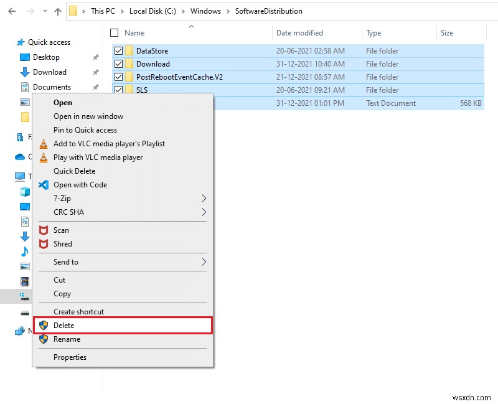Screen dimensions: 498x404
Task: Uncheck the DataStore folder checkbox
Action: [x=118, y=50]
